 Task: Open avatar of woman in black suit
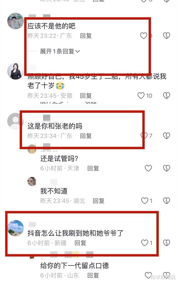(x=15, y=71)
